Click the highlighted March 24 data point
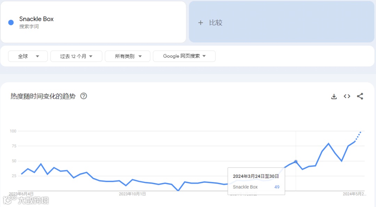The width and height of the screenshot is (376, 207). 296,162
